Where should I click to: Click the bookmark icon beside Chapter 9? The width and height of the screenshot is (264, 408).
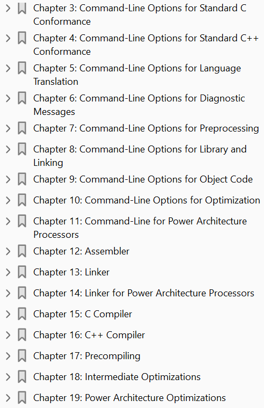point(22,179)
